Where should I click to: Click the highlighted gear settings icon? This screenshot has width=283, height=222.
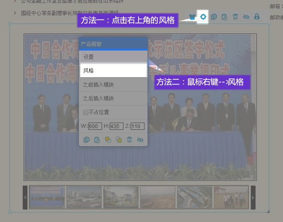pos(203,17)
